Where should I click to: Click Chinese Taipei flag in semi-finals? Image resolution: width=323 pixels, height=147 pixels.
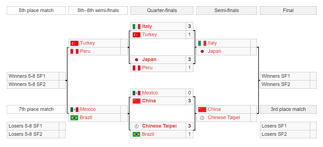click(x=202, y=118)
